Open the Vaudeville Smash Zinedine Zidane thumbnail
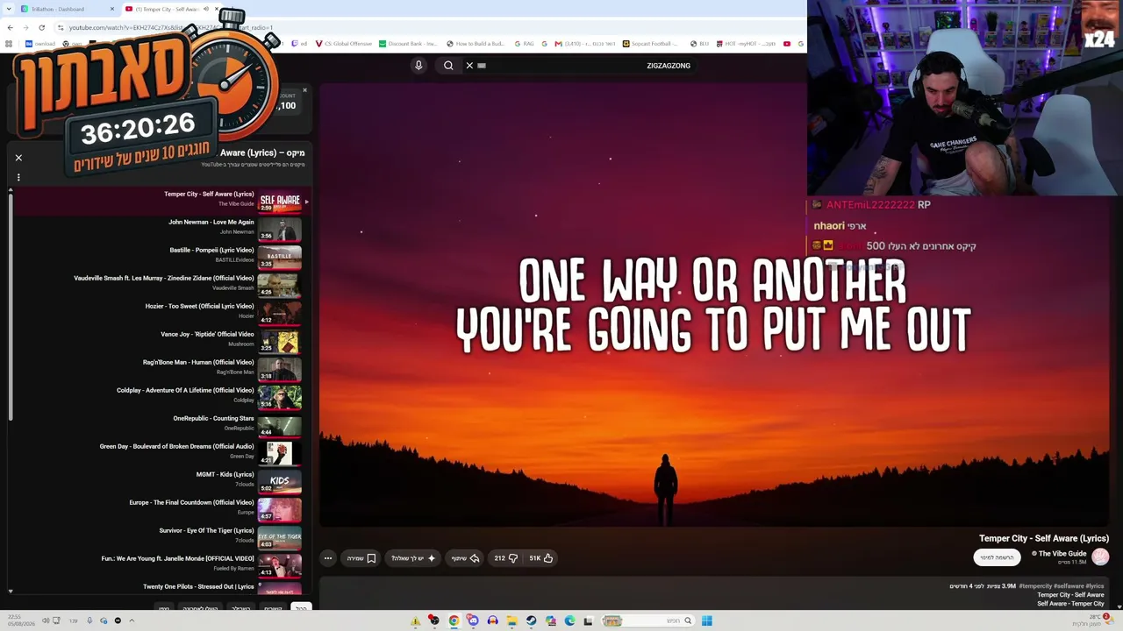The height and width of the screenshot is (631, 1123). point(280,285)
